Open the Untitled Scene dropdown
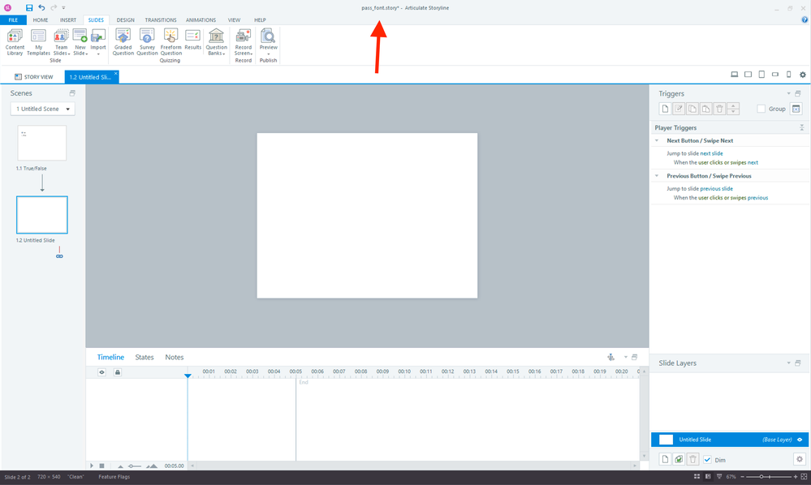The image size is (811, 485). [x=43, y=109]
